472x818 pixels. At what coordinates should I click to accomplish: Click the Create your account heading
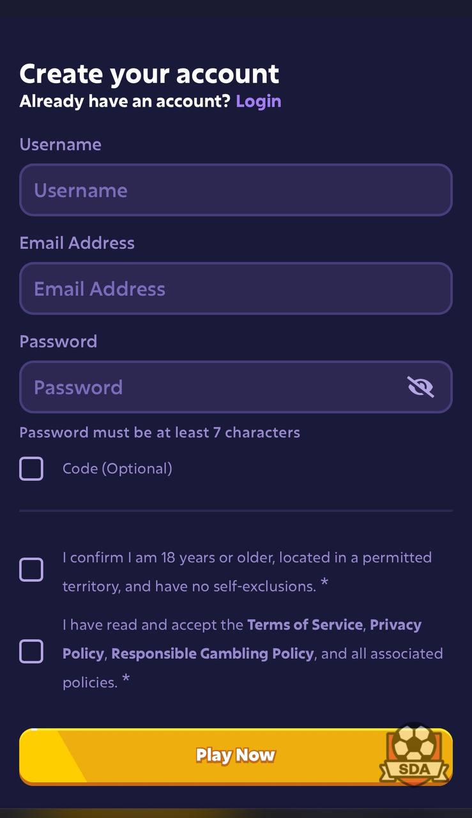pos(149,74)
